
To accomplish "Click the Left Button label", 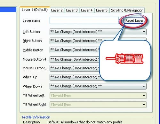I will coord(31,32).
